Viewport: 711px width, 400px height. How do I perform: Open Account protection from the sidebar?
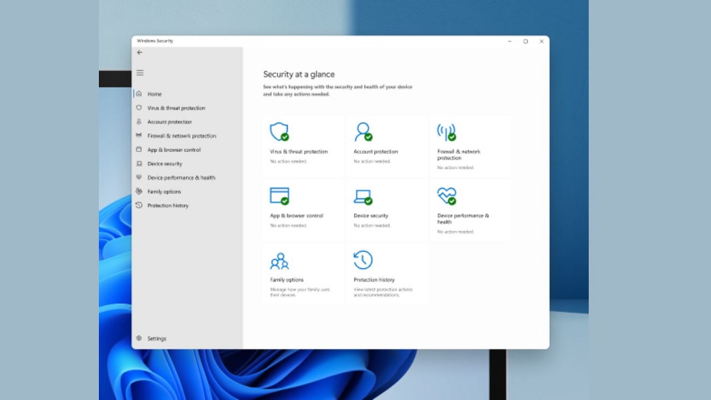pyautogui.click(x=169, y=122)
